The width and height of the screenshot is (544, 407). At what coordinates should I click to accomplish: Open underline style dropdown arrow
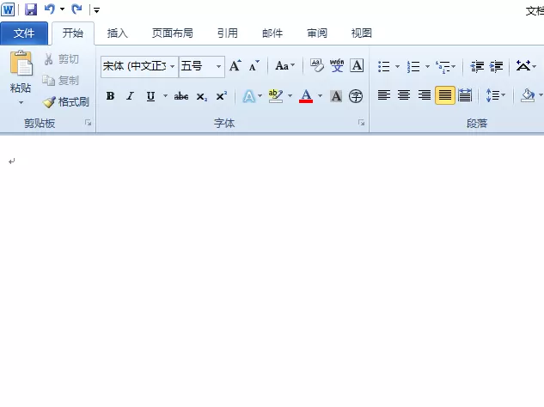coord(166,96)
